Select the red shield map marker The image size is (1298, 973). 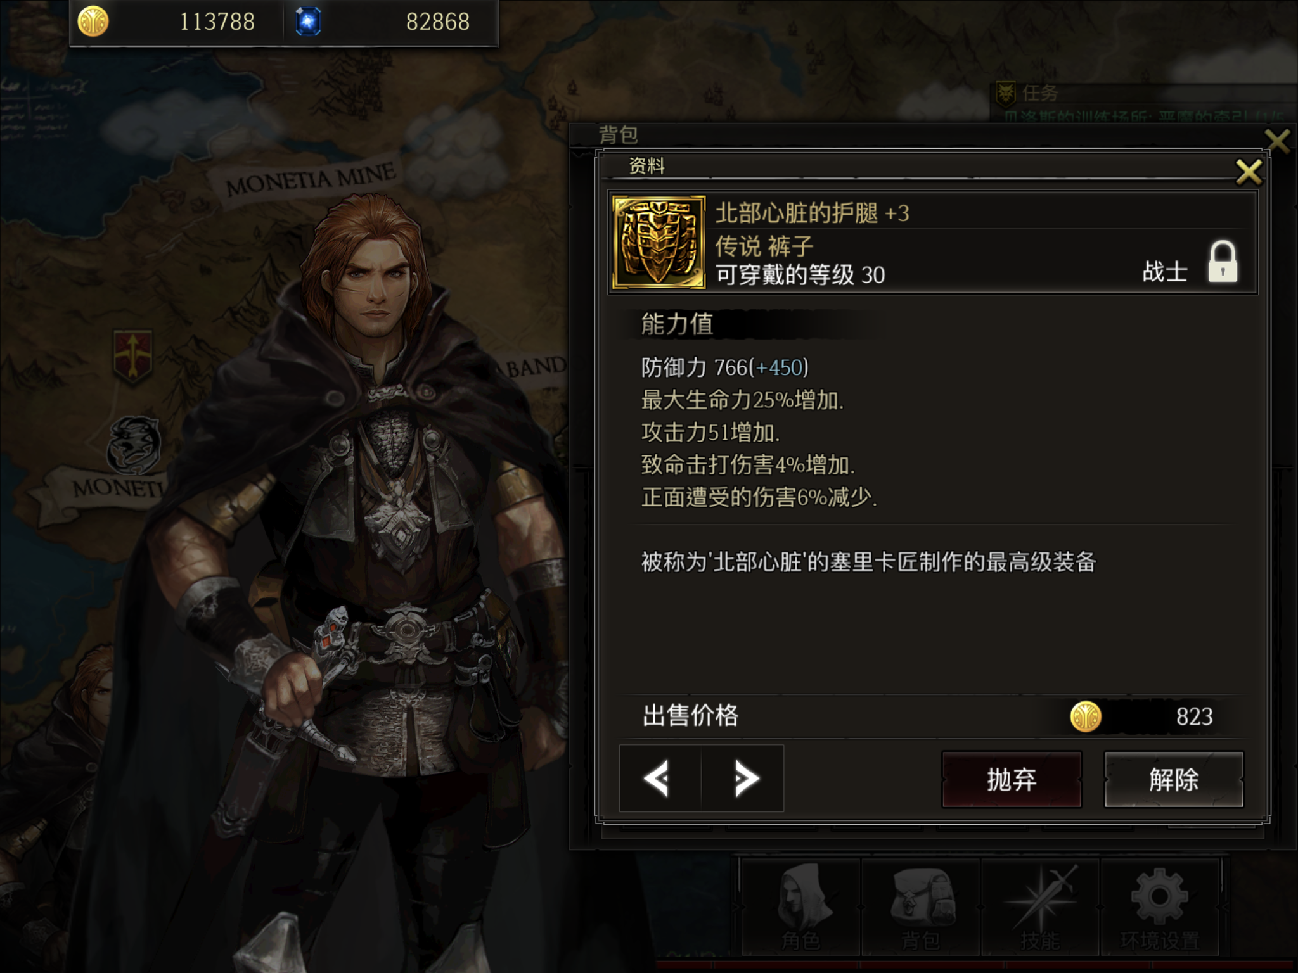(x=132, y=356)
